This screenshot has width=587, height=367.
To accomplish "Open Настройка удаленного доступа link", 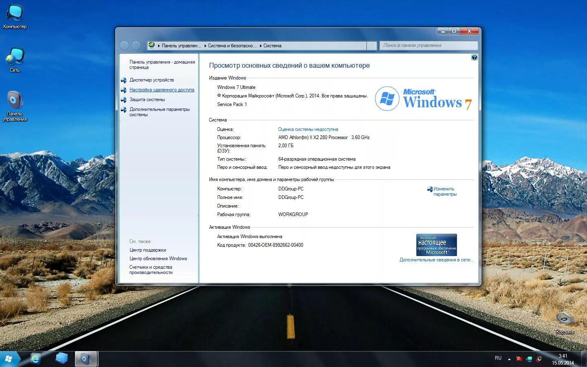I will point(162,90).
